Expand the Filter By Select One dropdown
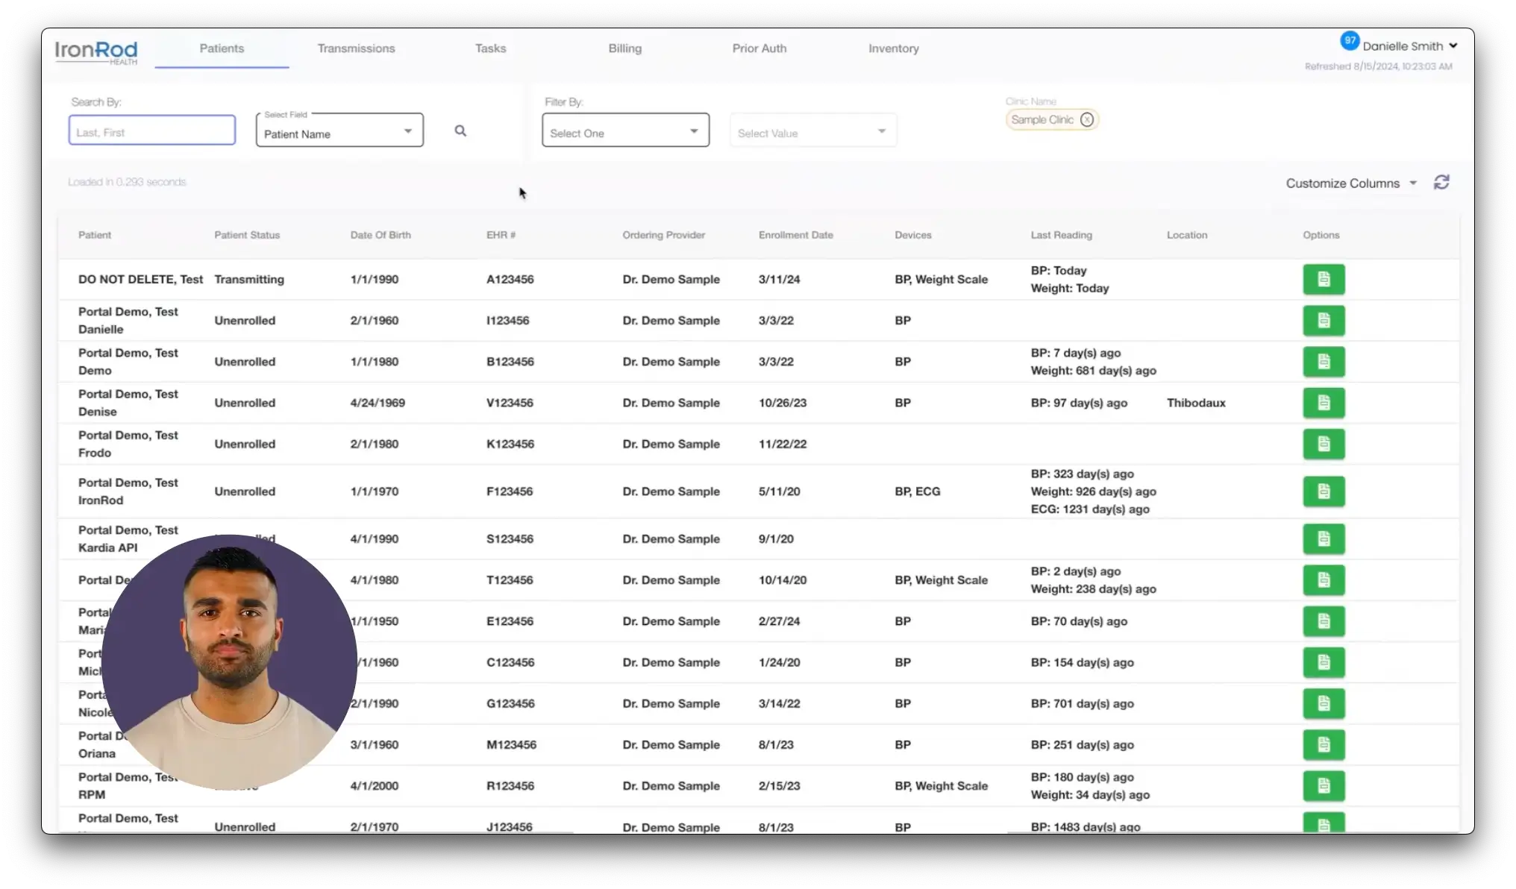This screenshot has width=1516, height=889. point(625,131)
